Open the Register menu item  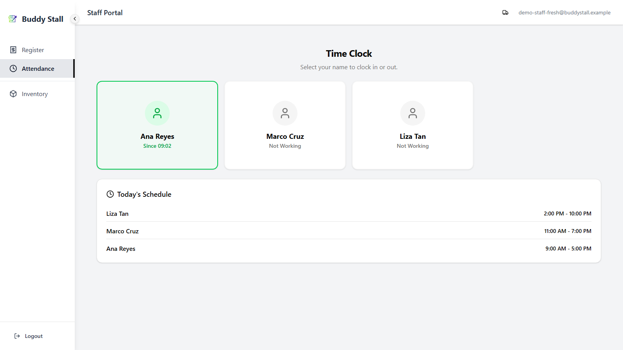pyautogui.click(x=37, y=50)
